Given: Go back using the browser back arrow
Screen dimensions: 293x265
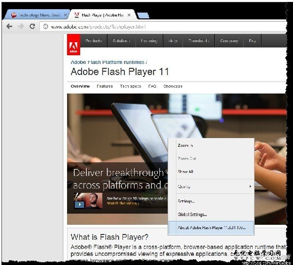Looking at the screenshot, I should (x=9, y=27).
